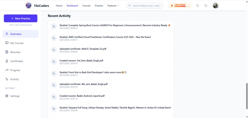248x118 pixels.
Task: Select Overview label in sidebar
Action: pos(16,34)
